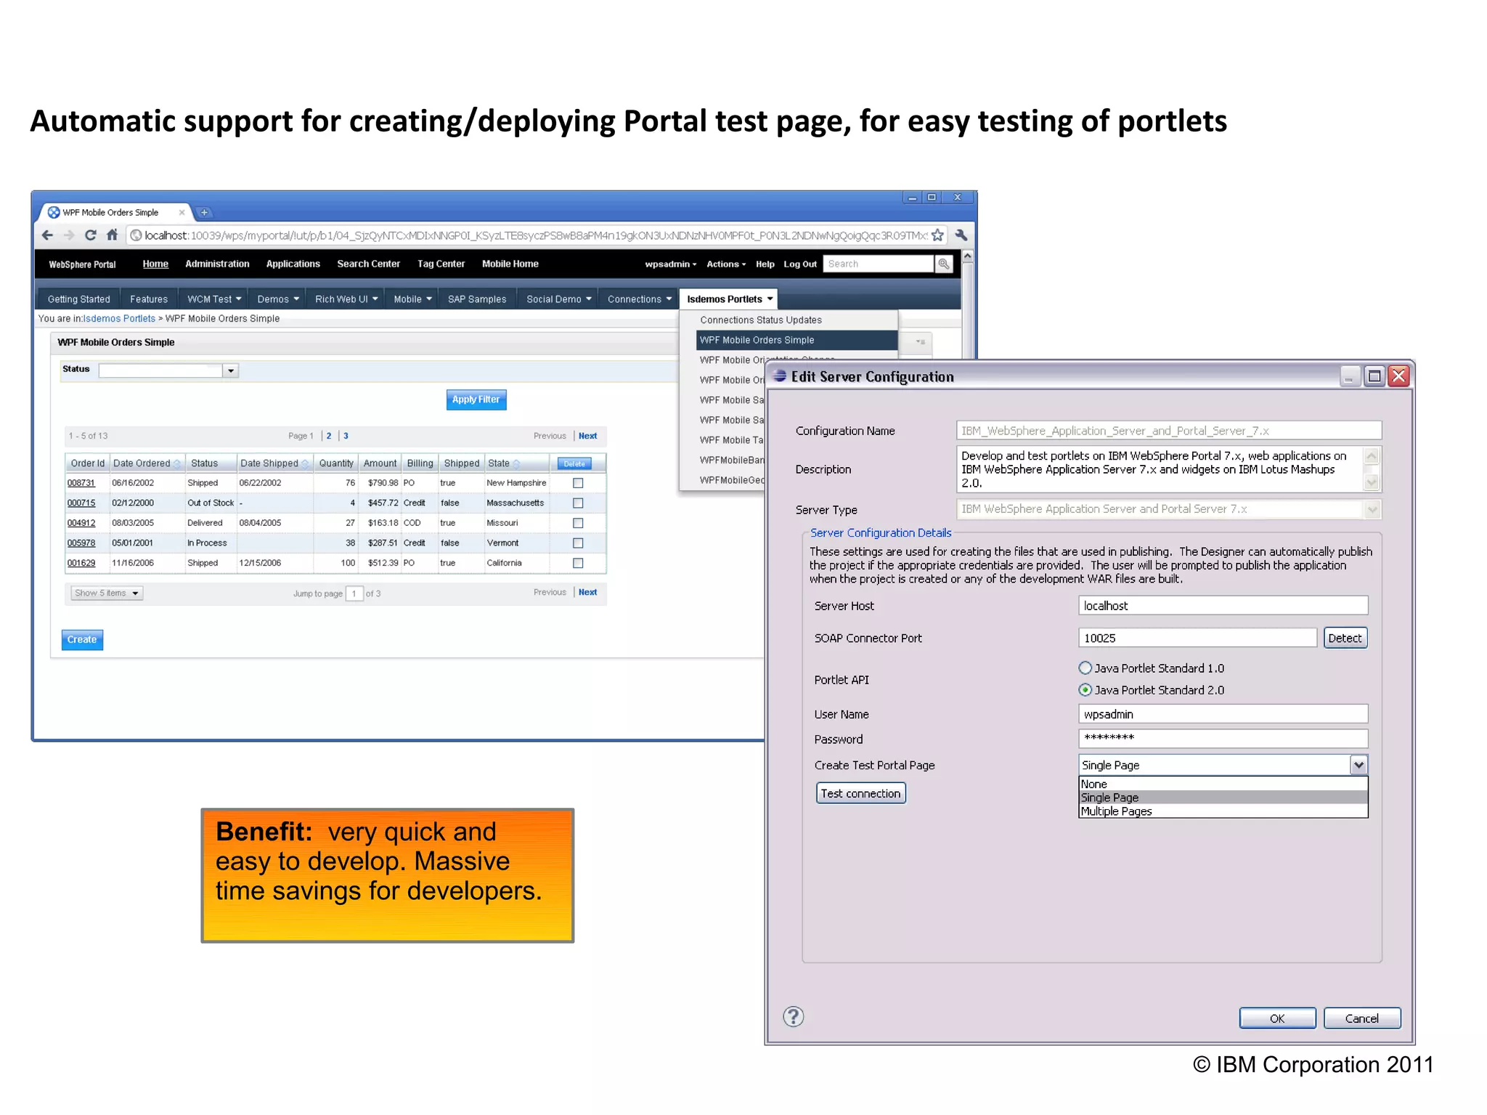The width and height of the screenshot is (1487, 1115).
Task: Expand the Actions menu
Action: 726,264
